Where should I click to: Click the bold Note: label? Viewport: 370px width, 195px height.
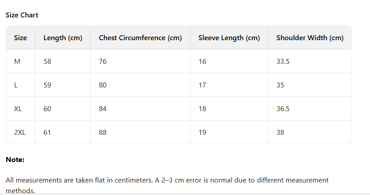click(x=15, y=160)
